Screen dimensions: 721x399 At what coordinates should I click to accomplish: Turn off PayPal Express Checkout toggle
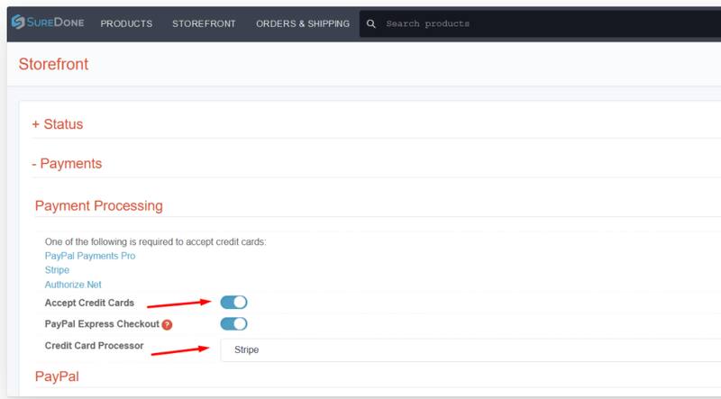(x=233, y=324)
